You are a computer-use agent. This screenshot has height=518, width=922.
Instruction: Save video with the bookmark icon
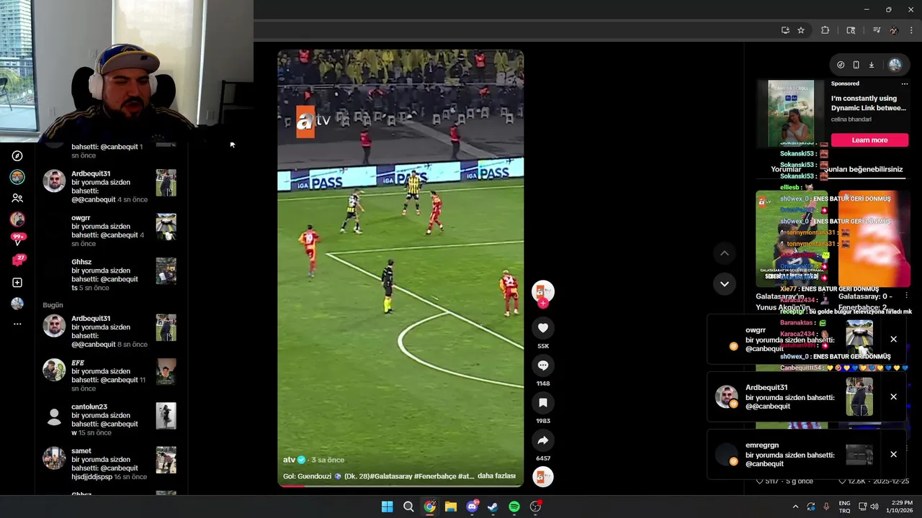point(543,403)
